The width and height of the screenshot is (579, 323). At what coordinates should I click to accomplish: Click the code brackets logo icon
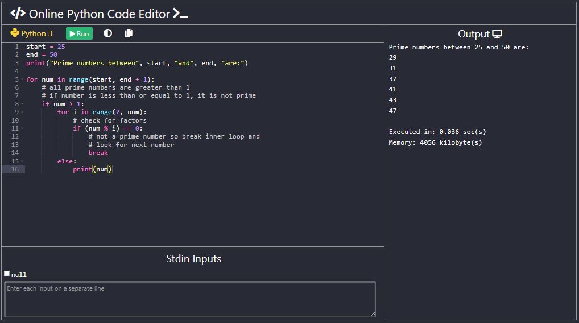pos(18,14)
